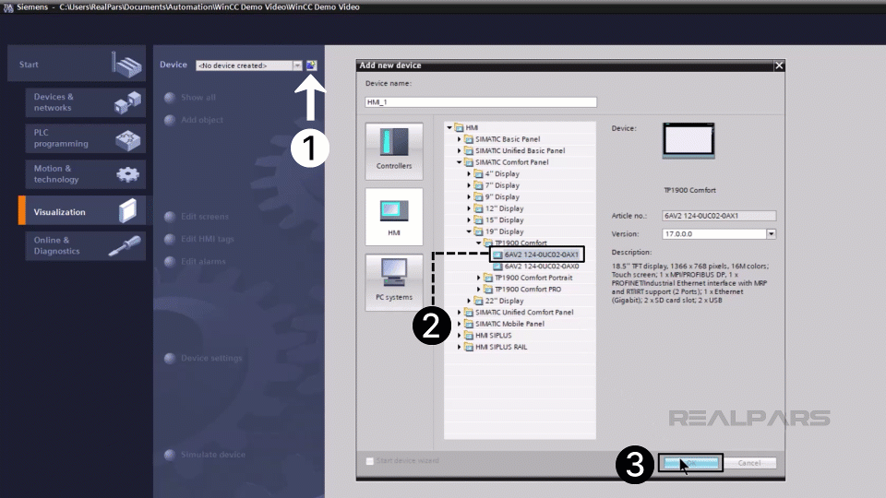
Task: Click the add new device icon next to Device dropdown
Action: tap(311, 65)
